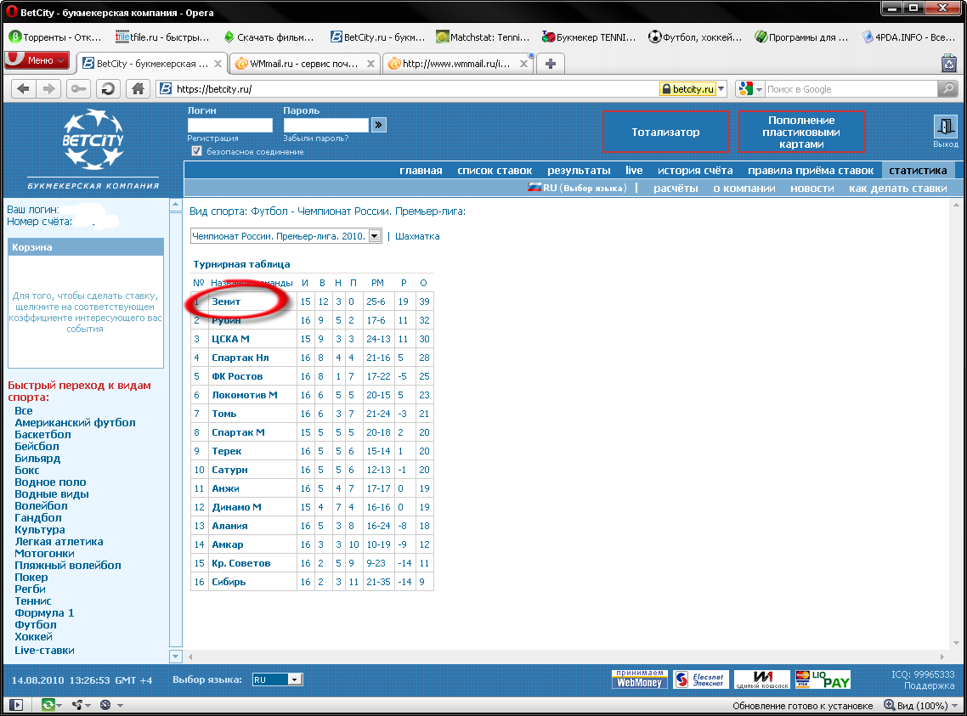This screenshot has height=716, width=967.
Task: Reload the page with the refresh icon
Action: (108, 88)
